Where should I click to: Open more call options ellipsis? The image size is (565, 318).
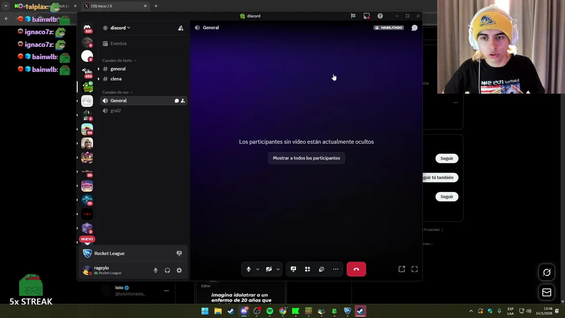click(x=335, y=269)
